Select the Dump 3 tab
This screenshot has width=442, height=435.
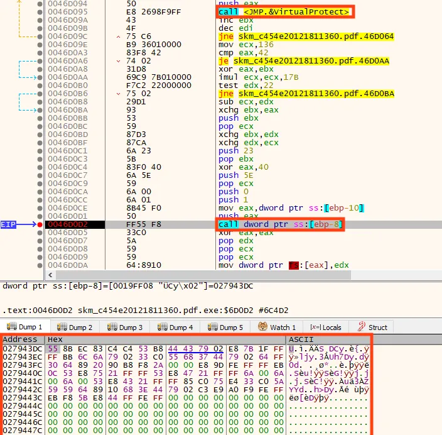125,327
